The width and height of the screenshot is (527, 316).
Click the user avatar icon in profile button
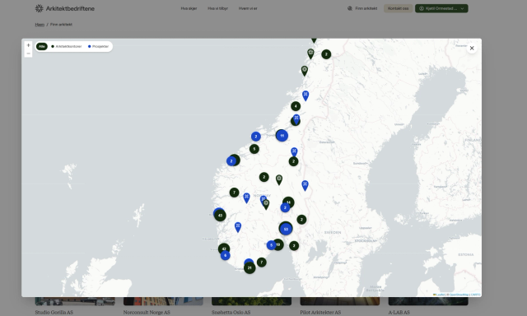(x=421, y=8)
